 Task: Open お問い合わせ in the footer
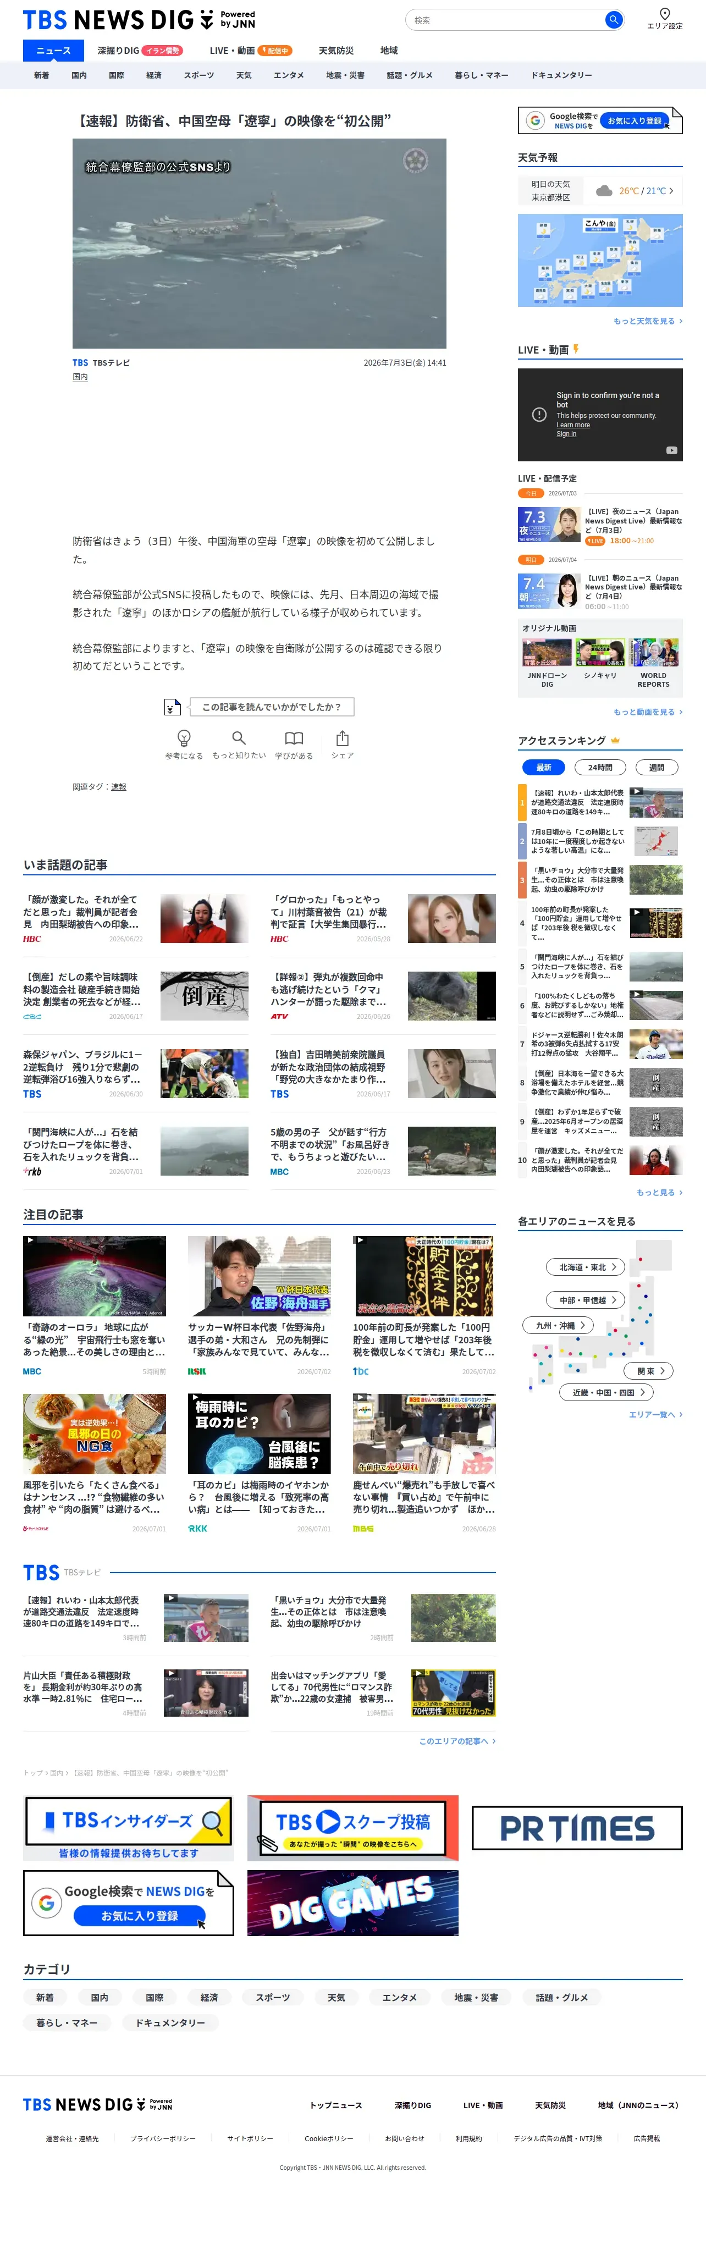tap(405, 2138)
